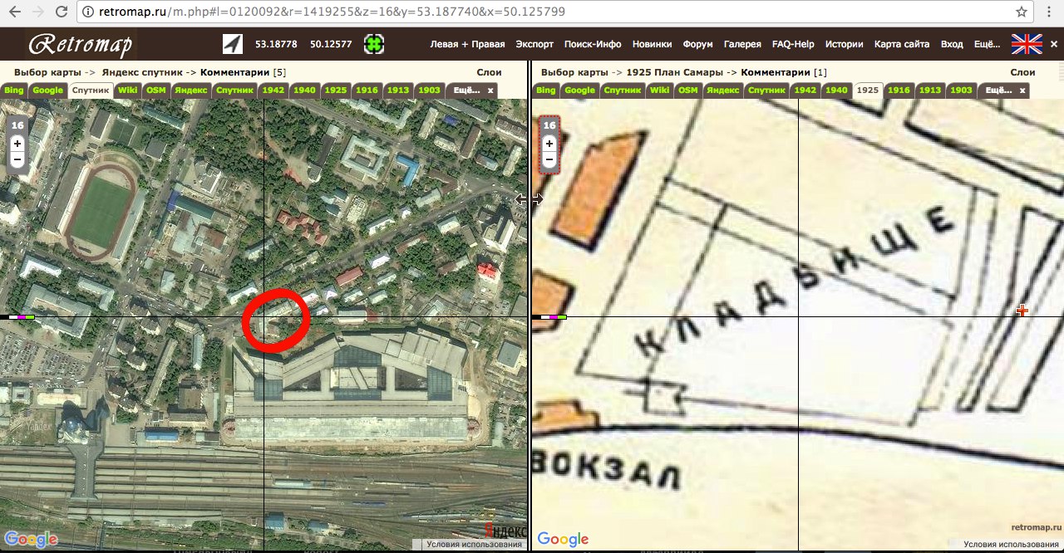This screenshot has height=553, width=1064.
Task: Open the FAQ-Help menu item
Action: (793, 44)
